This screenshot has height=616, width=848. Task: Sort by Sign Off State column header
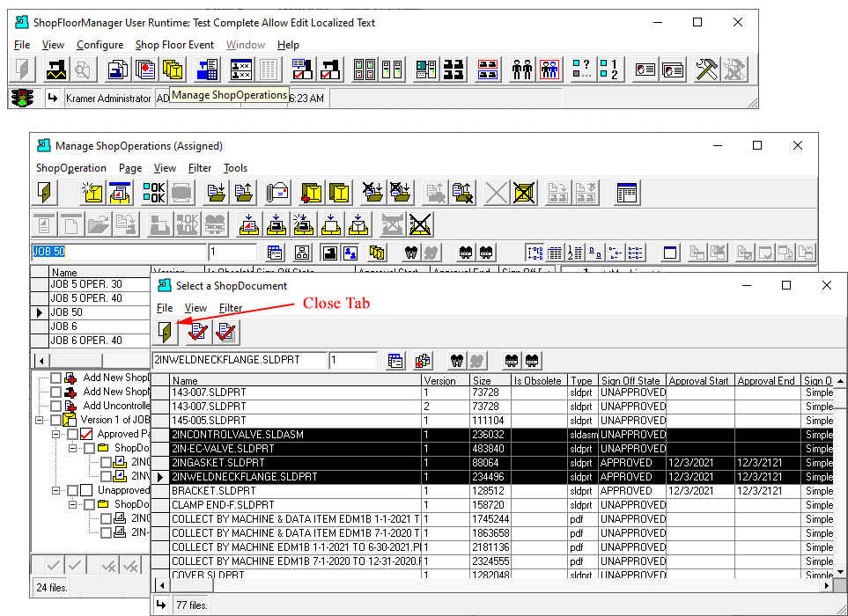(631, 380)
